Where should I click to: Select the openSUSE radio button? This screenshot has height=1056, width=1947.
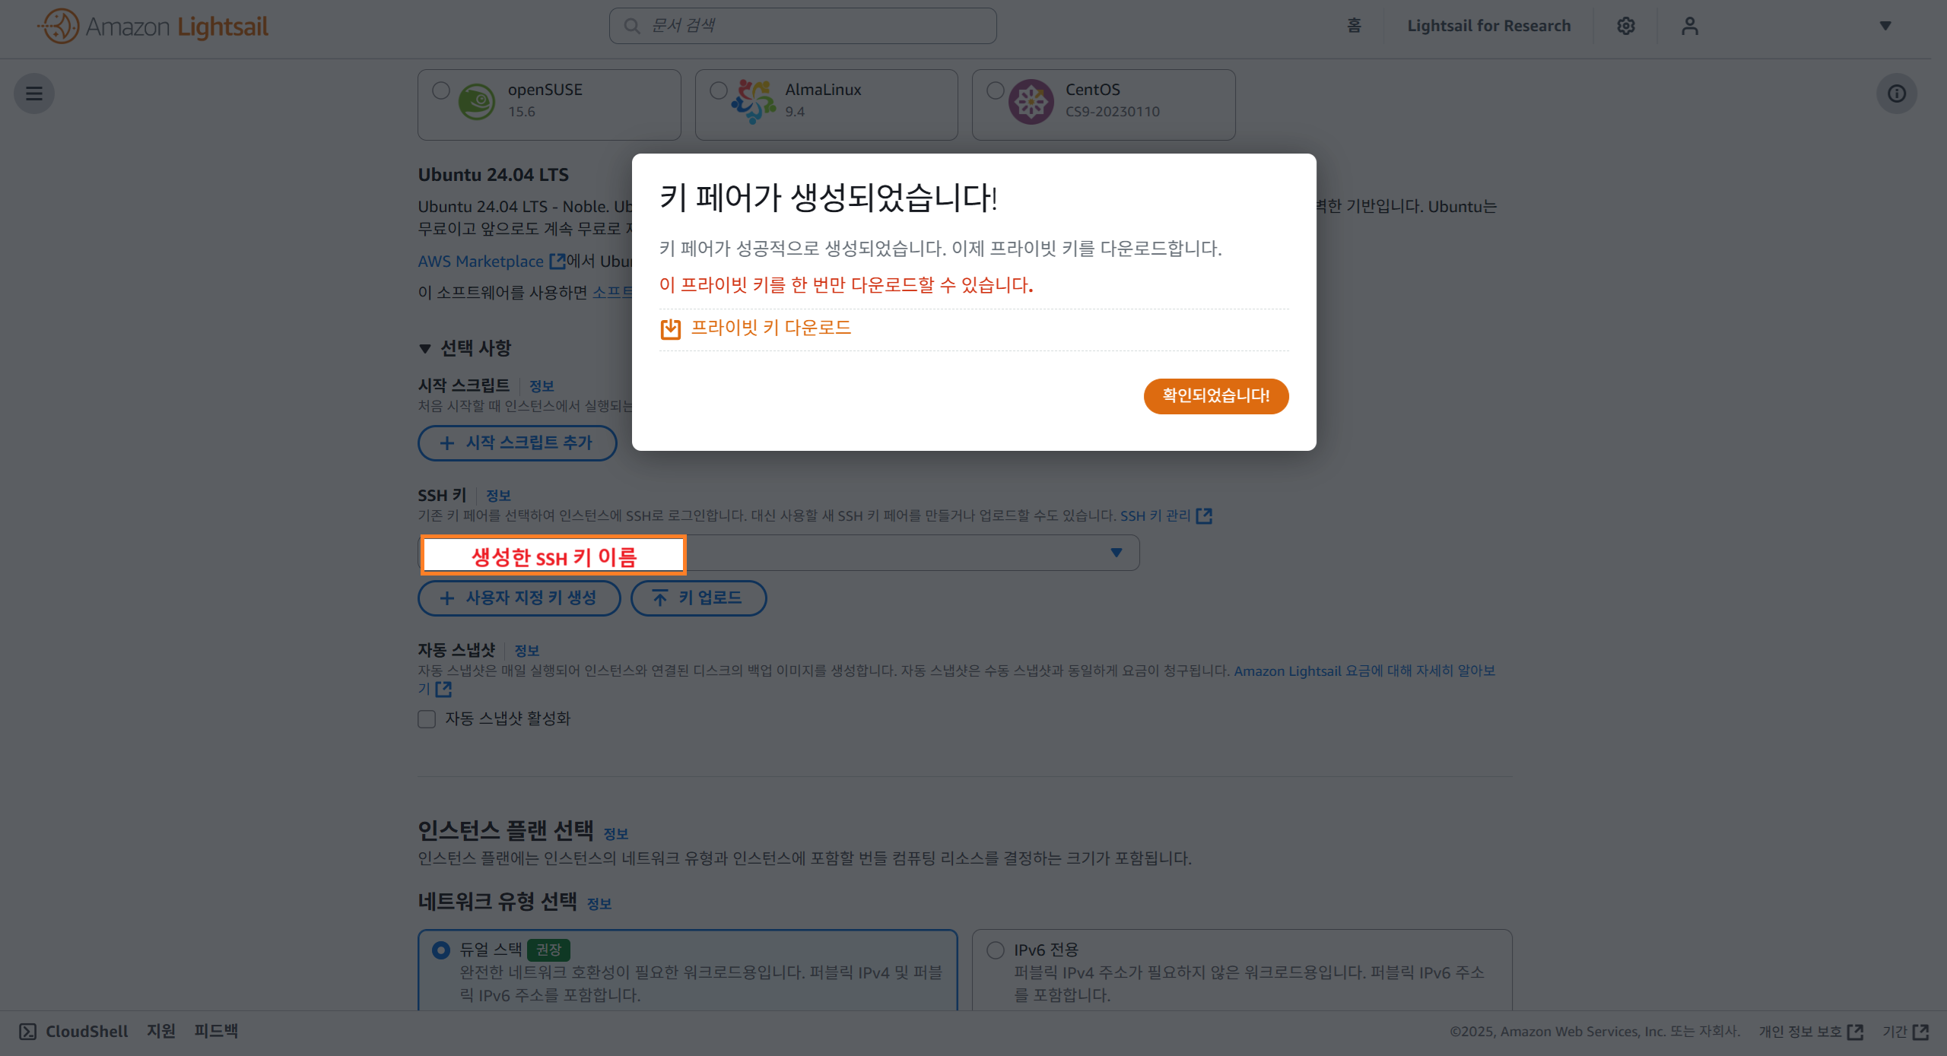(441, 90)
